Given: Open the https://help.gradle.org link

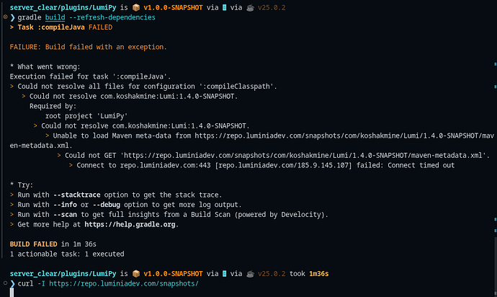Looking at the screenshot, I should 130,224.
